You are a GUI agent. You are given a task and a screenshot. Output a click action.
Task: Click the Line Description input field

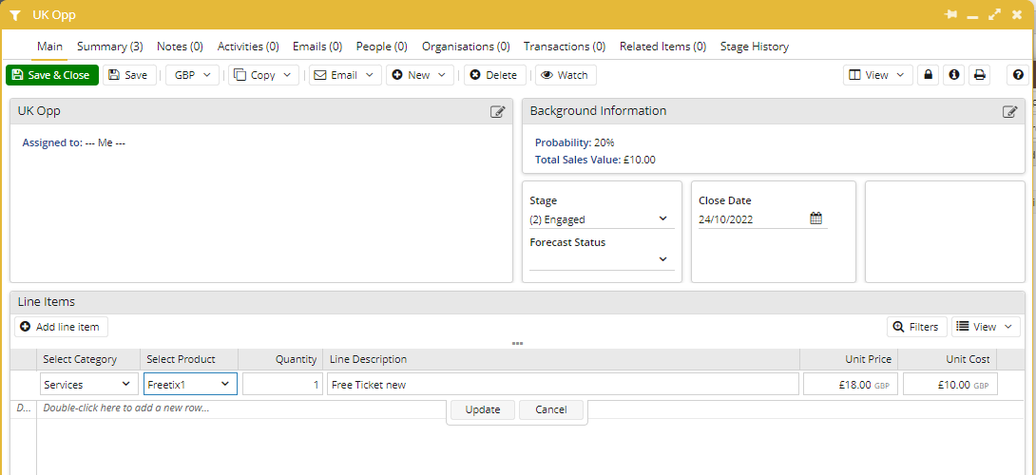pyautogui.click(x=563, y=385)
